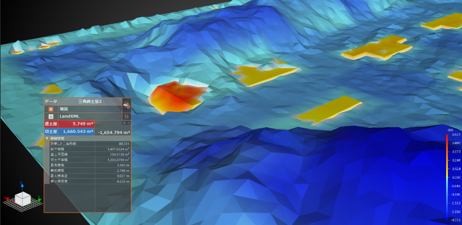Click the total area value 1,497.6324 m²
Viewport: 462px width, 225px height.
tap(118, 149)
